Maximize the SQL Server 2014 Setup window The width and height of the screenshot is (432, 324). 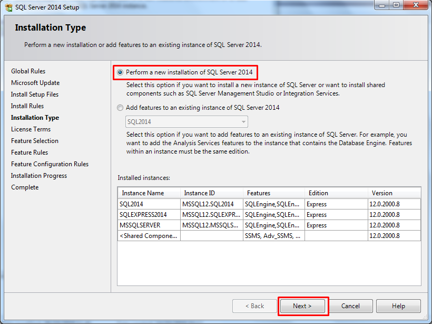tap(396, 5)
